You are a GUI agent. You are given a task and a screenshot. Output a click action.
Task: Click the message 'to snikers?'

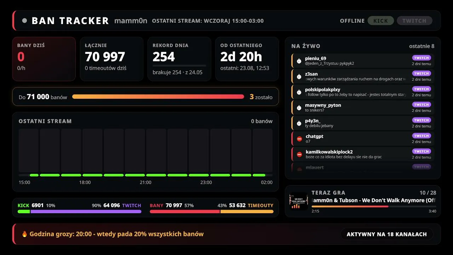coord(315,110)
